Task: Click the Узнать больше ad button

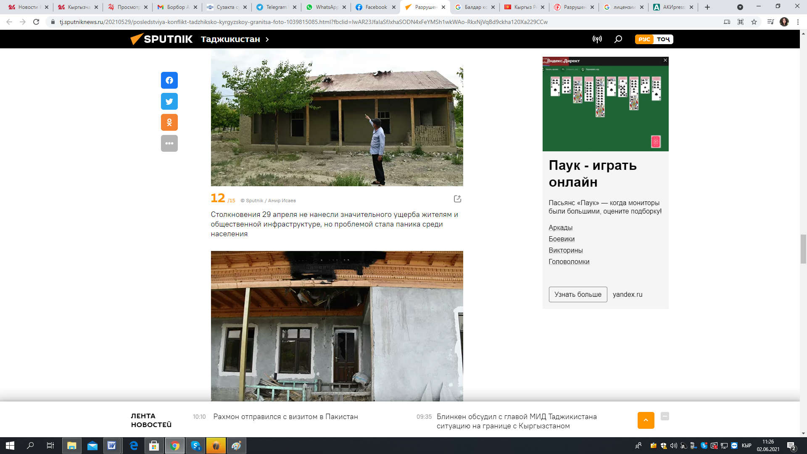Action: 578,294
